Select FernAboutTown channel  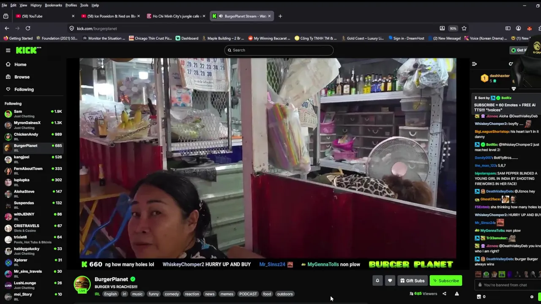[x=33, y=171]
